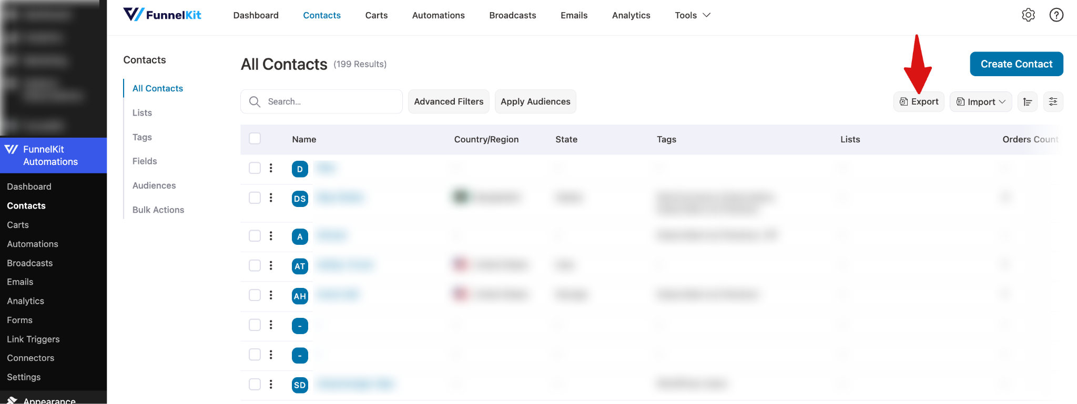Expand the Tools dropdown menu
Viewport: 1077px width, 404px height.
pos(693,15)
